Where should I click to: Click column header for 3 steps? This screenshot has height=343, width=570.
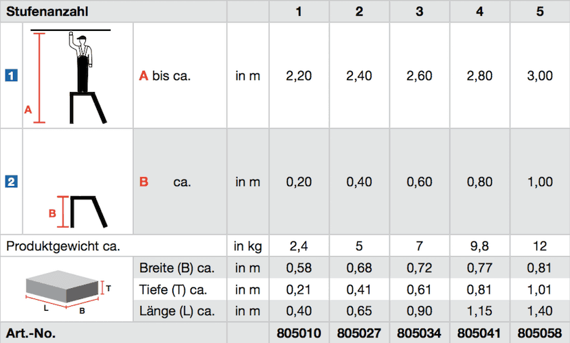tap(419, 12)
